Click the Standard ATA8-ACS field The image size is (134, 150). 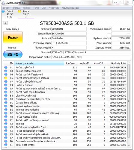(91, 52)
